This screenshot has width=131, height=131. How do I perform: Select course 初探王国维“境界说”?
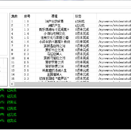54,79
